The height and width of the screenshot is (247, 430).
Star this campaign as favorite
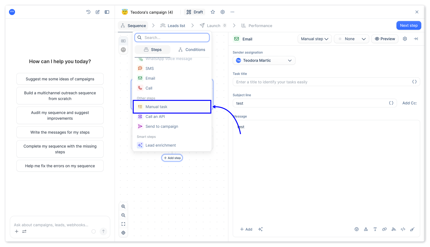tap(213, 12)
